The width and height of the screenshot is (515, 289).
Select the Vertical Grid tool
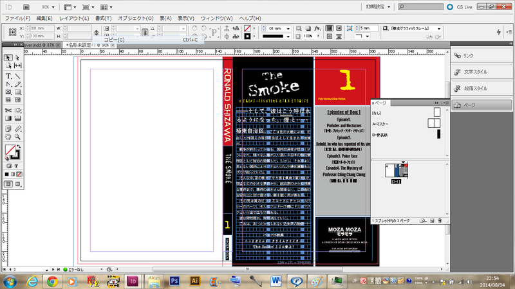tap(18, 100)
